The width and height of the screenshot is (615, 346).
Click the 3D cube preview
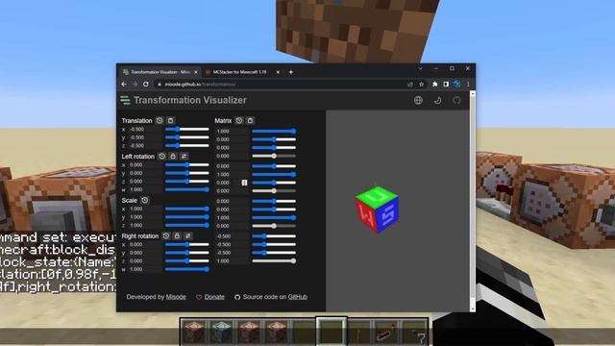[377, 210]
